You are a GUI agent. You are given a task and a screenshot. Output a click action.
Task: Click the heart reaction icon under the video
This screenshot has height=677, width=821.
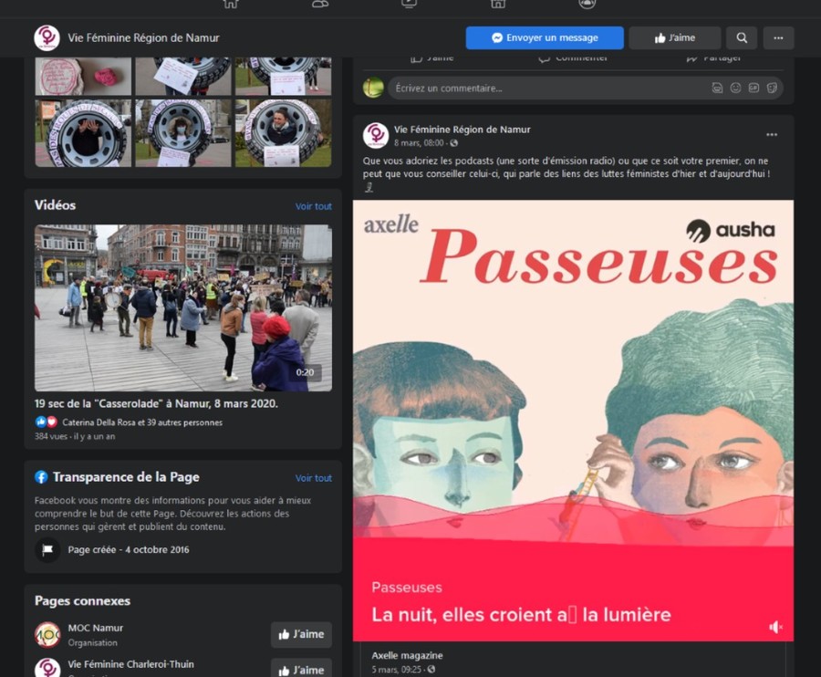52,422
